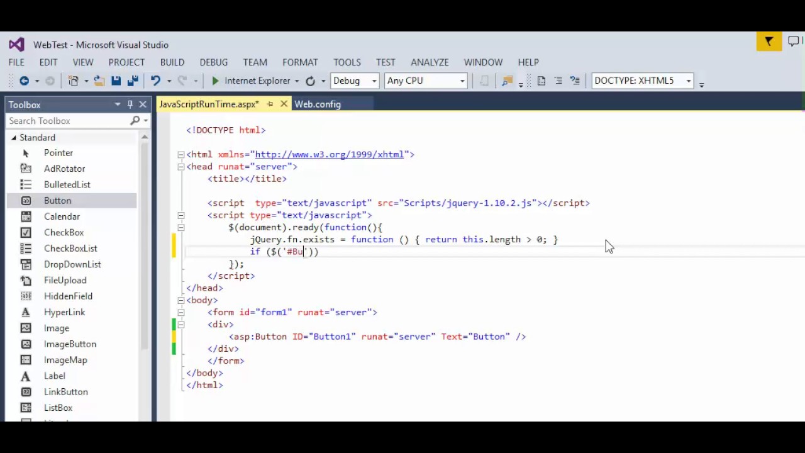Switch to the Web.config tab
This screenshot has width=805, height=453.
318,104
